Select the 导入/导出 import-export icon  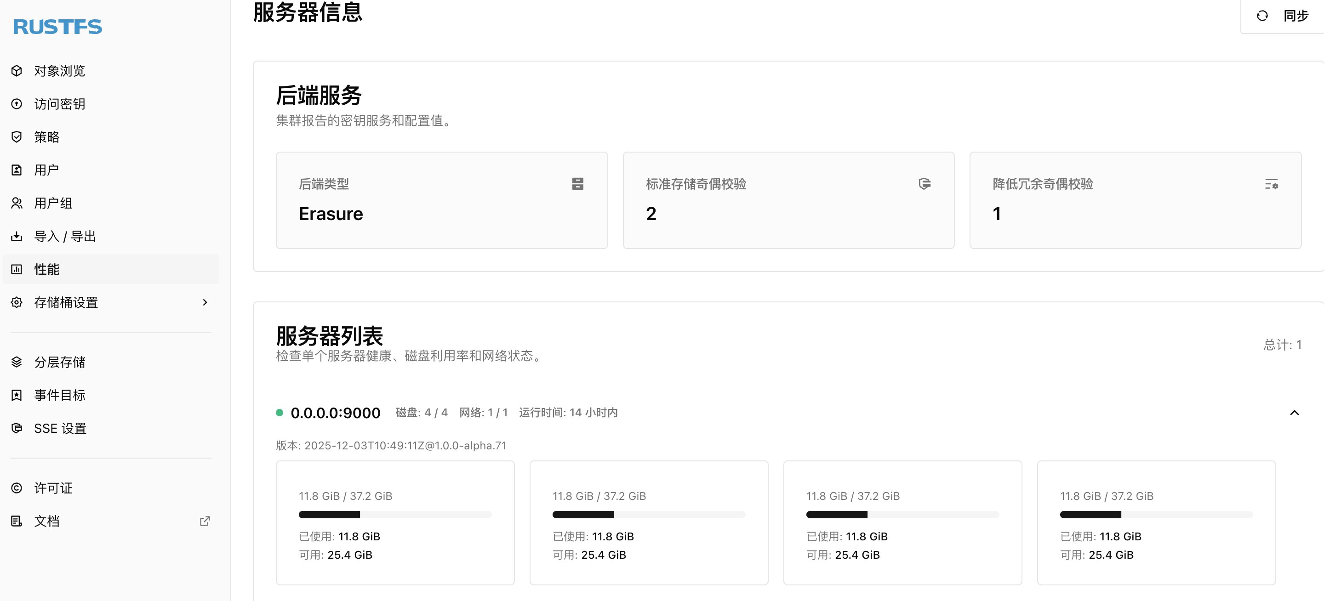16,236
